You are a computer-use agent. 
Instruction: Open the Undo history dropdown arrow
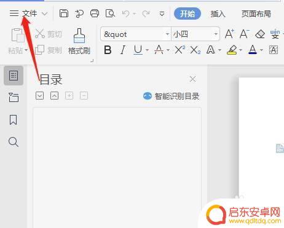click(x=134, y=14)
